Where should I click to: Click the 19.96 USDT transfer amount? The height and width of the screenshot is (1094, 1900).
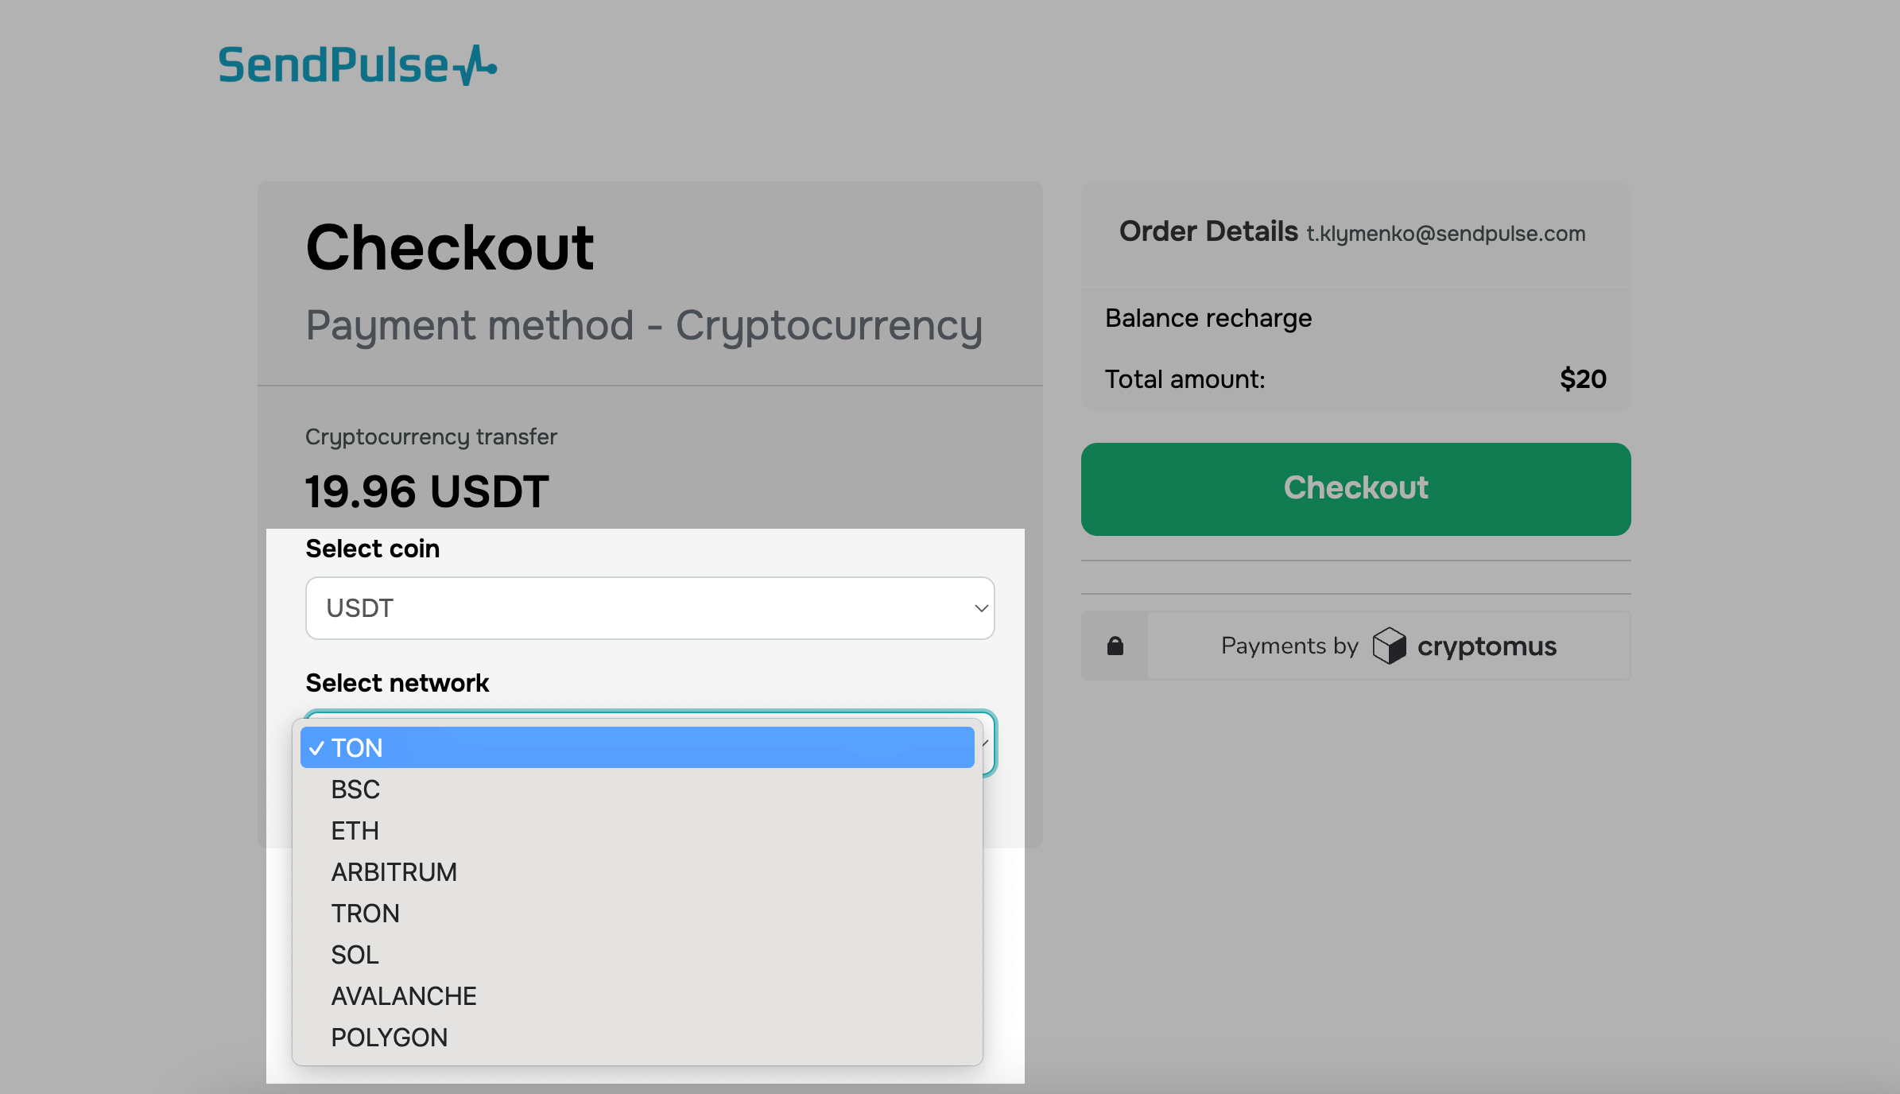point(427,491)
